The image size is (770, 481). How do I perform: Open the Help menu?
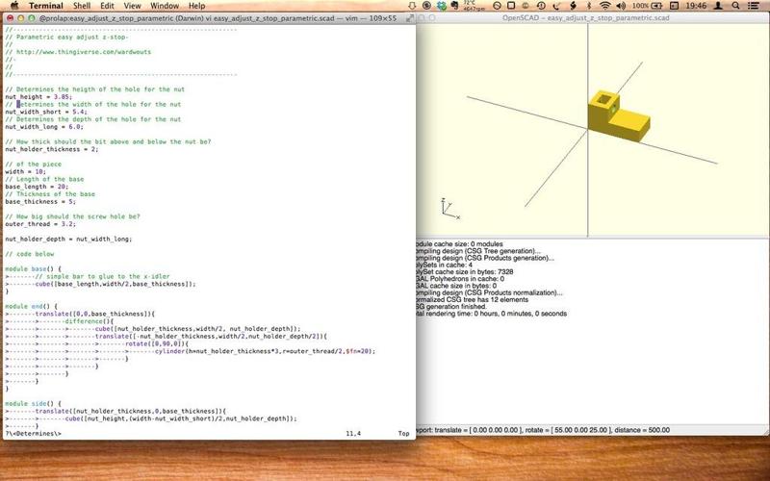pyautogui.click(x=197, y=6)
